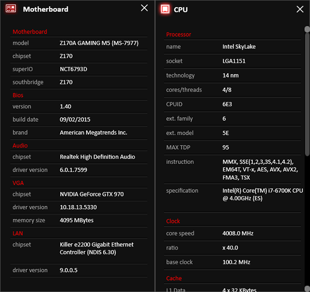Close the Motherboard panel
This screenshot has height=292, width=310.
[144, 8]
